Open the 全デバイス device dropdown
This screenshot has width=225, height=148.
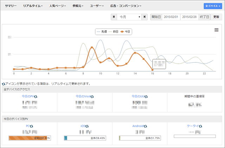click(213, 6)
